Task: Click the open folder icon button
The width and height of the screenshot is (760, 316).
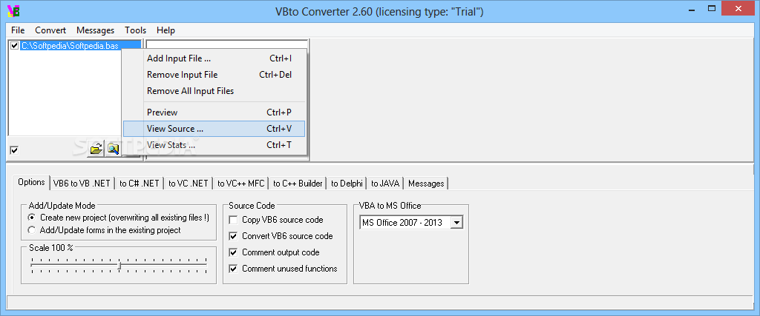Action: click(x=96, y=149)
